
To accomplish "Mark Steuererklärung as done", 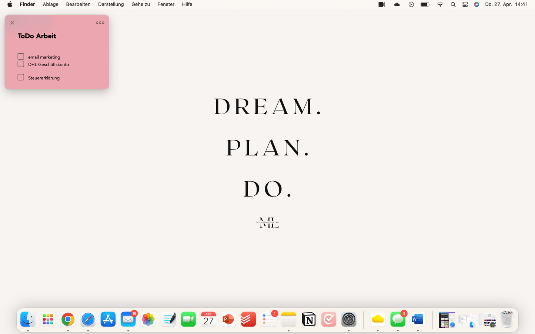I will [x=21, y=77].
